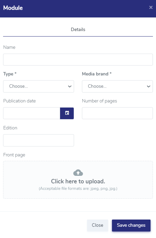Click the Media brand label
The width and height of the screenshot is (156, 238).
97,74
